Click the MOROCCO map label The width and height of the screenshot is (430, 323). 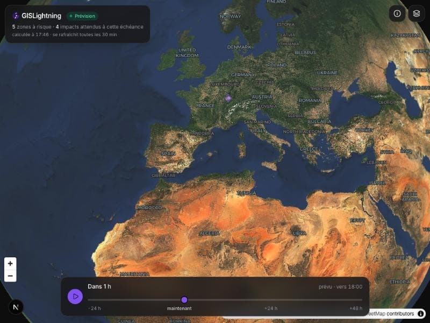click(x=149, y=208)
